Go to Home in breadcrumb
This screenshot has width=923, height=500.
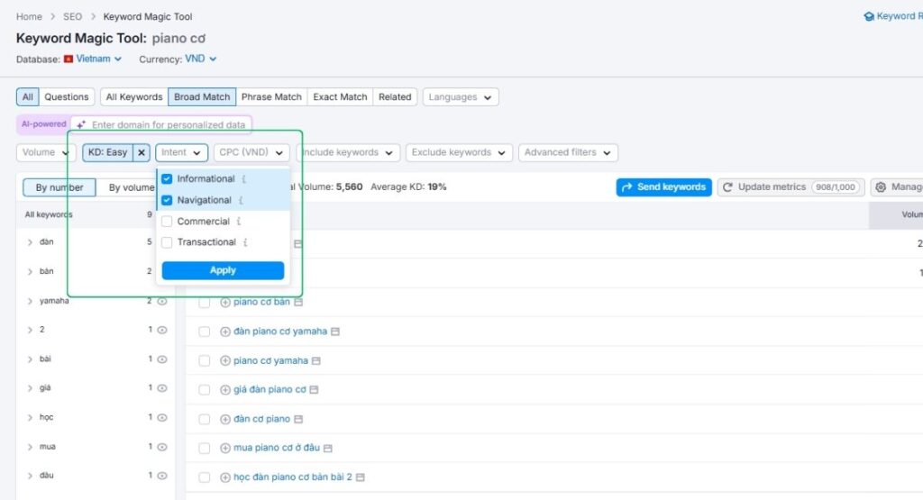(x=29, y=16)
